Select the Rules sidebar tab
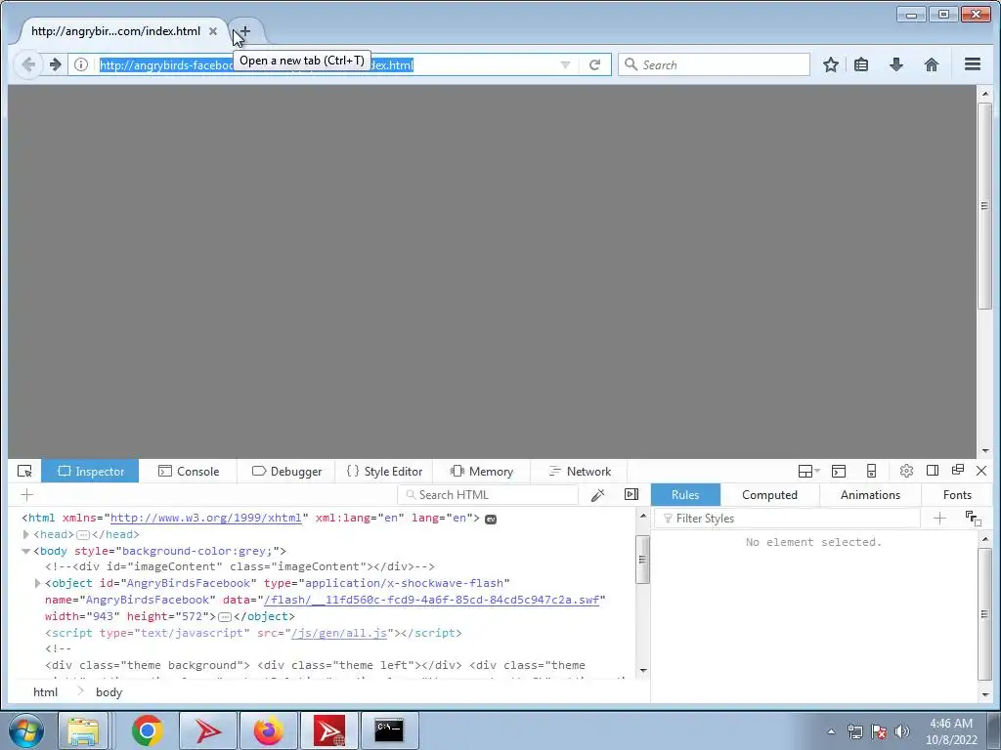The height and width of the screenshot is (750, 1001). click(x=685, y=495)
